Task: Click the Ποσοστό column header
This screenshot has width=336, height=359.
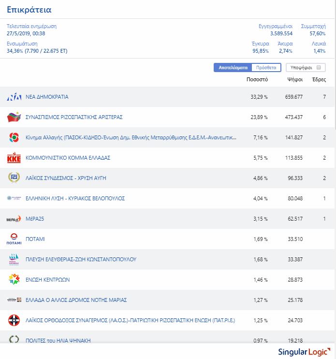Action: (257, 79)
